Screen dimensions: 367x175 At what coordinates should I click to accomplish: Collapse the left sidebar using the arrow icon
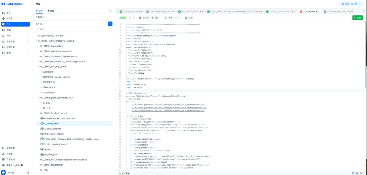tap(28, 172)
